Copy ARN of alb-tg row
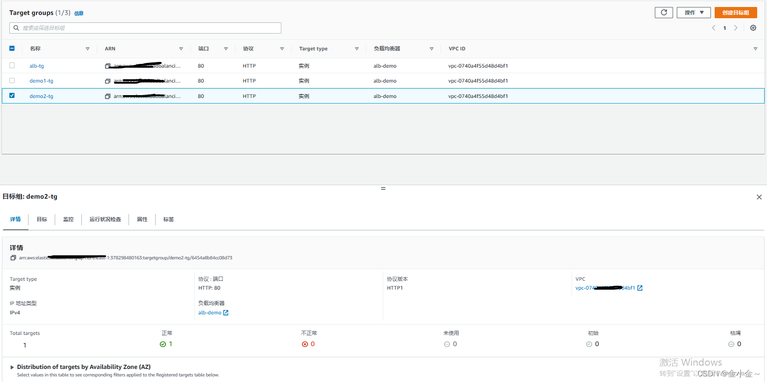 (x=108, y=66)
